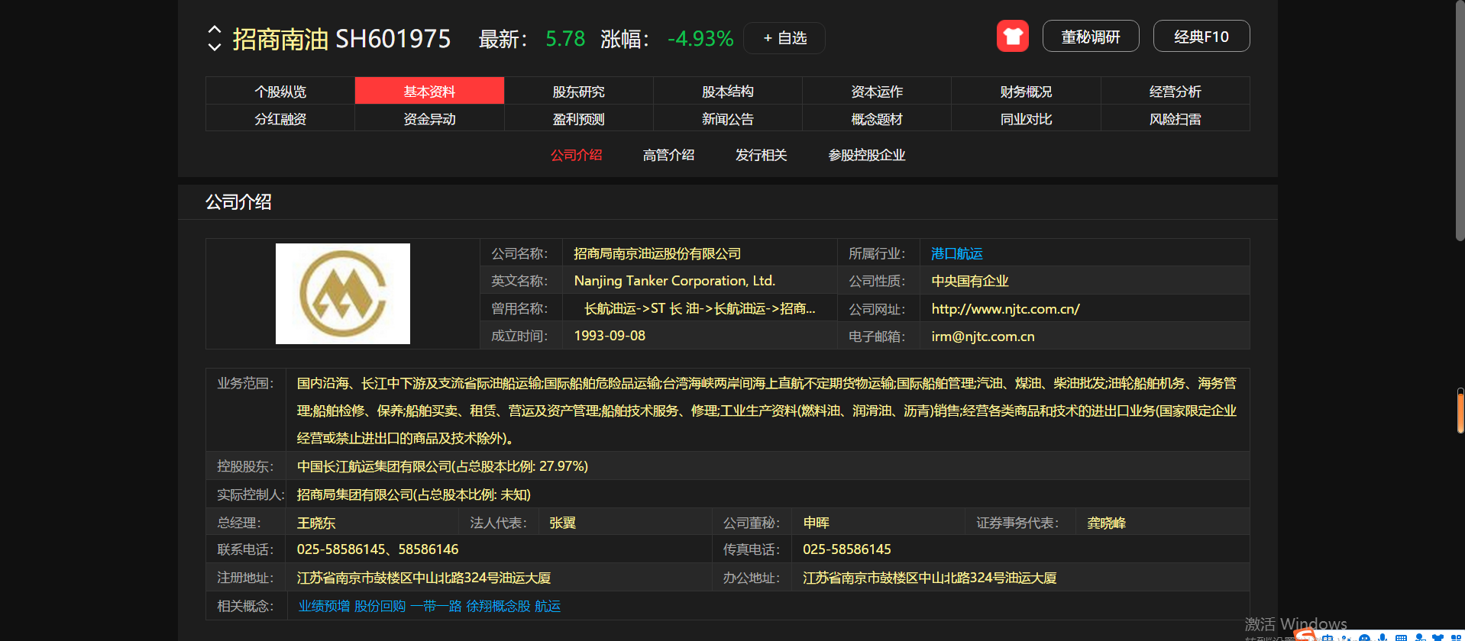Click the contact phone 025-58586145、58586146

point(378,549)
